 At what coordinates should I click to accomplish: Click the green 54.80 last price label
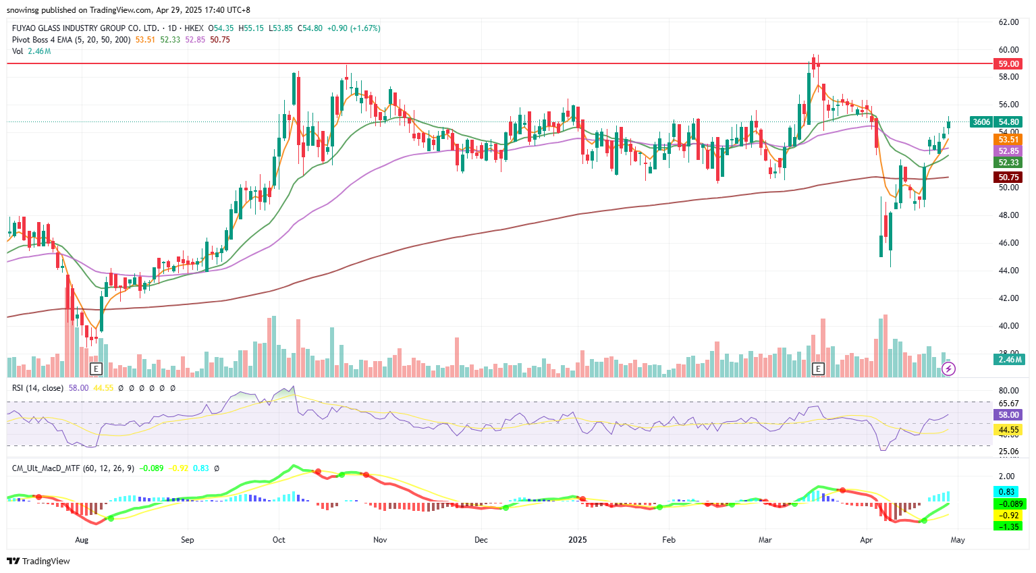[x=1010, y=122]
